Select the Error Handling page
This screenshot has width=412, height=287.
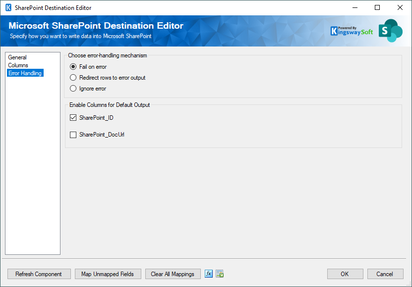25,73
